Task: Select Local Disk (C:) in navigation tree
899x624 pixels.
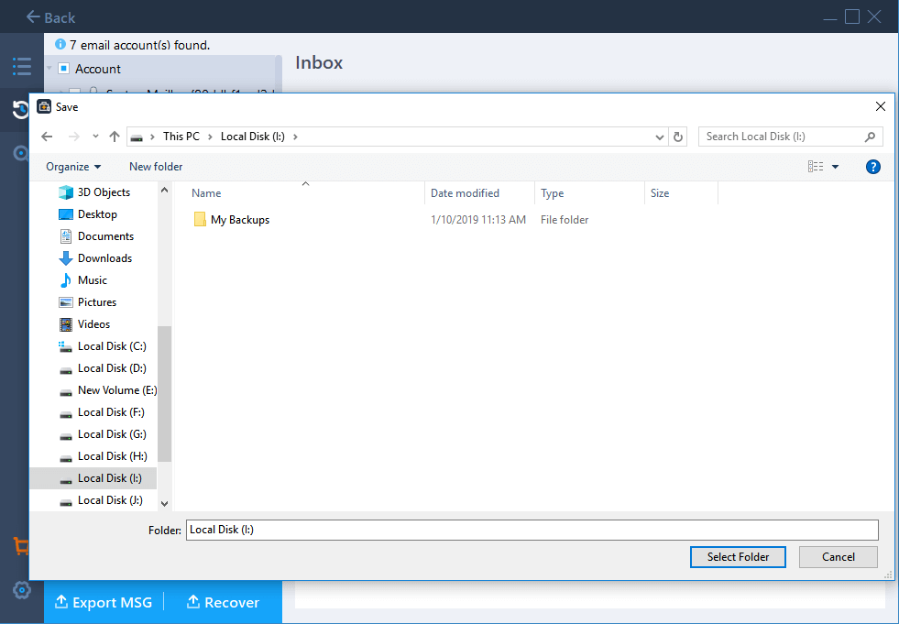Action: coord(111,346)
